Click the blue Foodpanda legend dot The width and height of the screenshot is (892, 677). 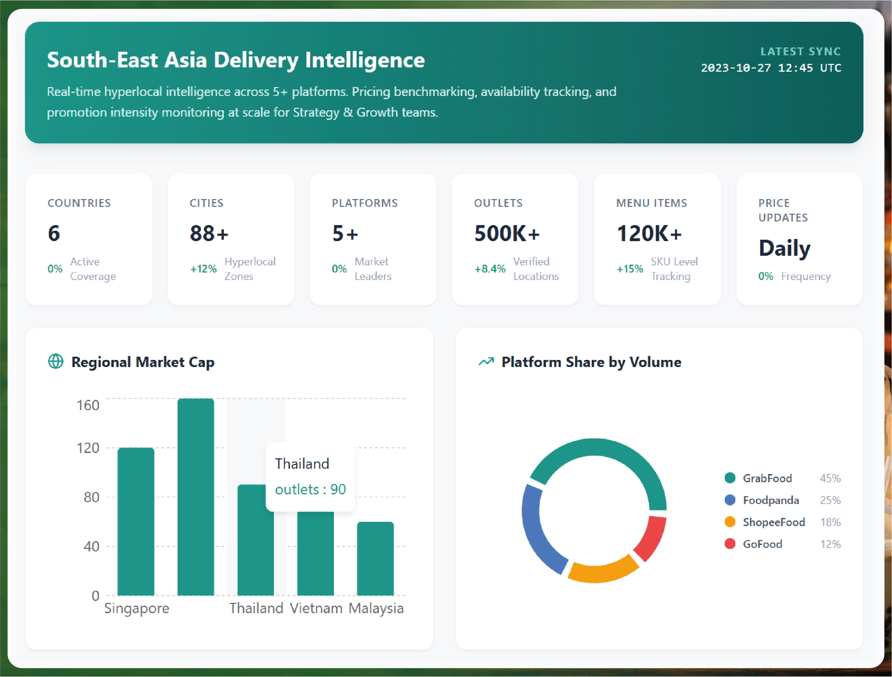coord(729,500)
